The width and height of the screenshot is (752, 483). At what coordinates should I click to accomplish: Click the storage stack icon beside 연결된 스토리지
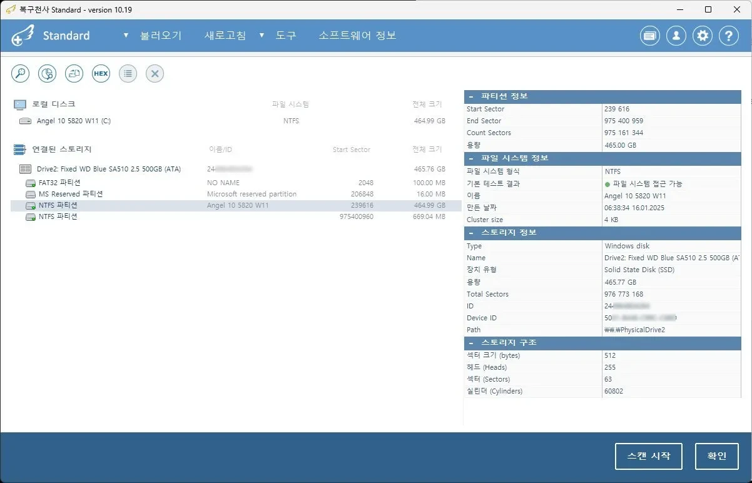pyautogui.click(x=19, y=150)
